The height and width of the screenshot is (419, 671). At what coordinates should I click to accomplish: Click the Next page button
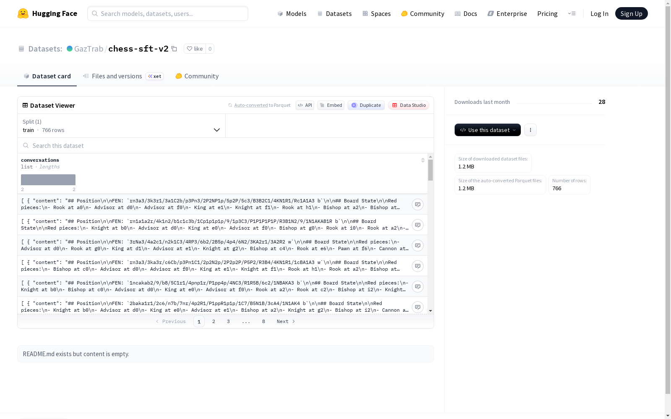pyautogui.click(x=286, y=321)
